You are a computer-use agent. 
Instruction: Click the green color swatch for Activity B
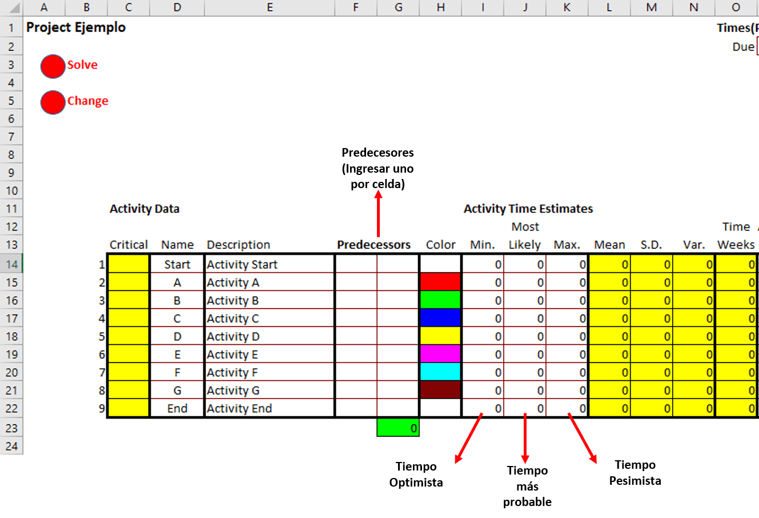[x=440, y=300]
